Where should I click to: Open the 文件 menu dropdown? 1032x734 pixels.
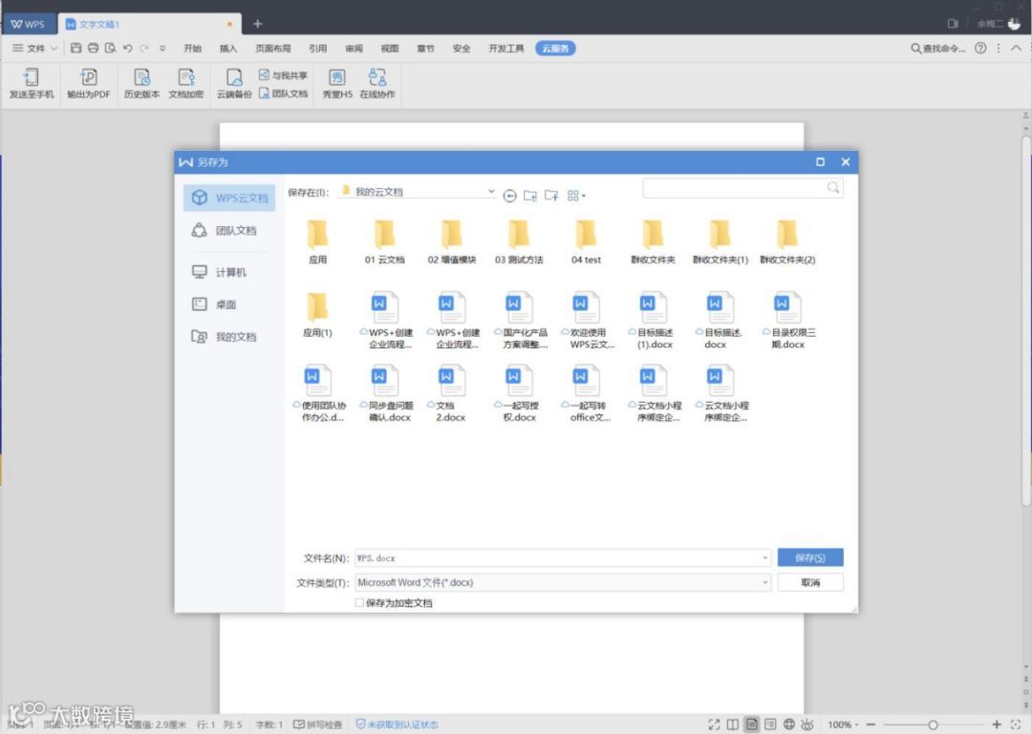(35, 48)
